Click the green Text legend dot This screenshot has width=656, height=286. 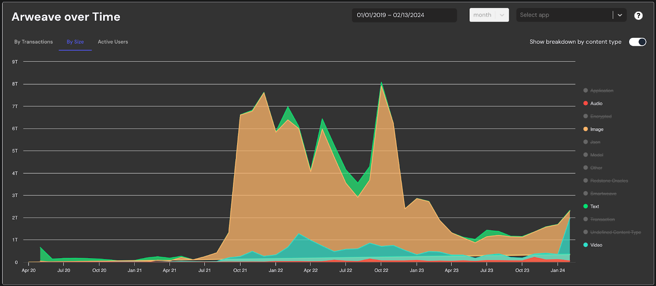click(x=585, y=207)
